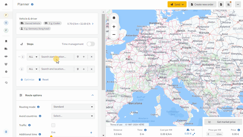Collapse Route options section chevron
The image size is (243, 137).
pyautogui.click(x=93, y=95)
